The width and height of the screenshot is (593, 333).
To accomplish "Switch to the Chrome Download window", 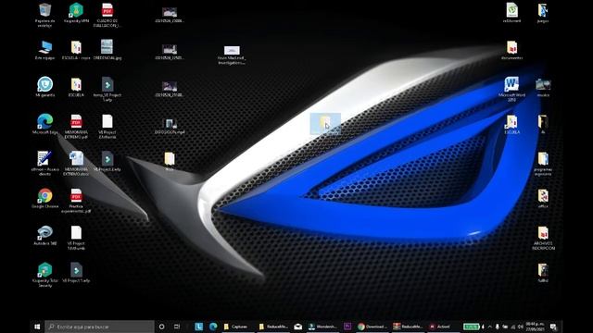I will [372, 327].
